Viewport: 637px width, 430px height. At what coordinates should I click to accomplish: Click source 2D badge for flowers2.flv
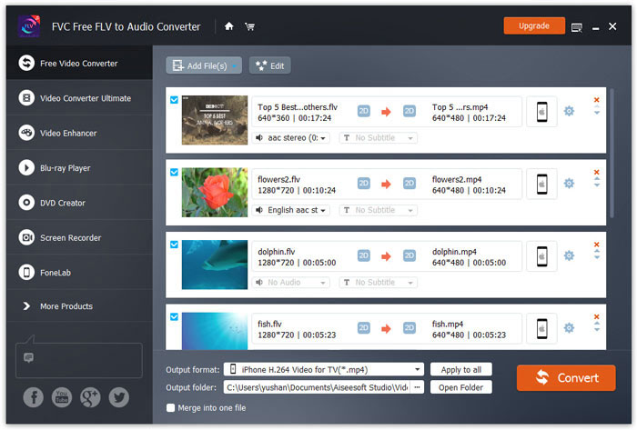[x=364, y=184]
